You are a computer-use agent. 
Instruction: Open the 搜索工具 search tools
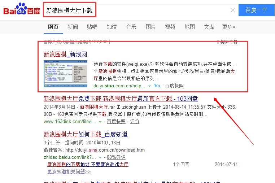(227, 42)
